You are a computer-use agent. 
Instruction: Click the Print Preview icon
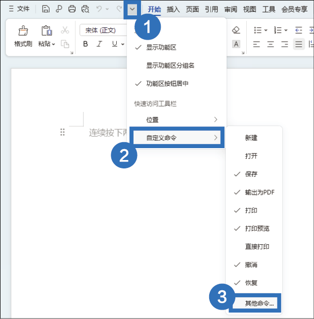85,8
